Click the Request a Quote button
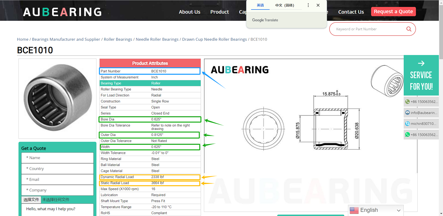 click(393, 12)
